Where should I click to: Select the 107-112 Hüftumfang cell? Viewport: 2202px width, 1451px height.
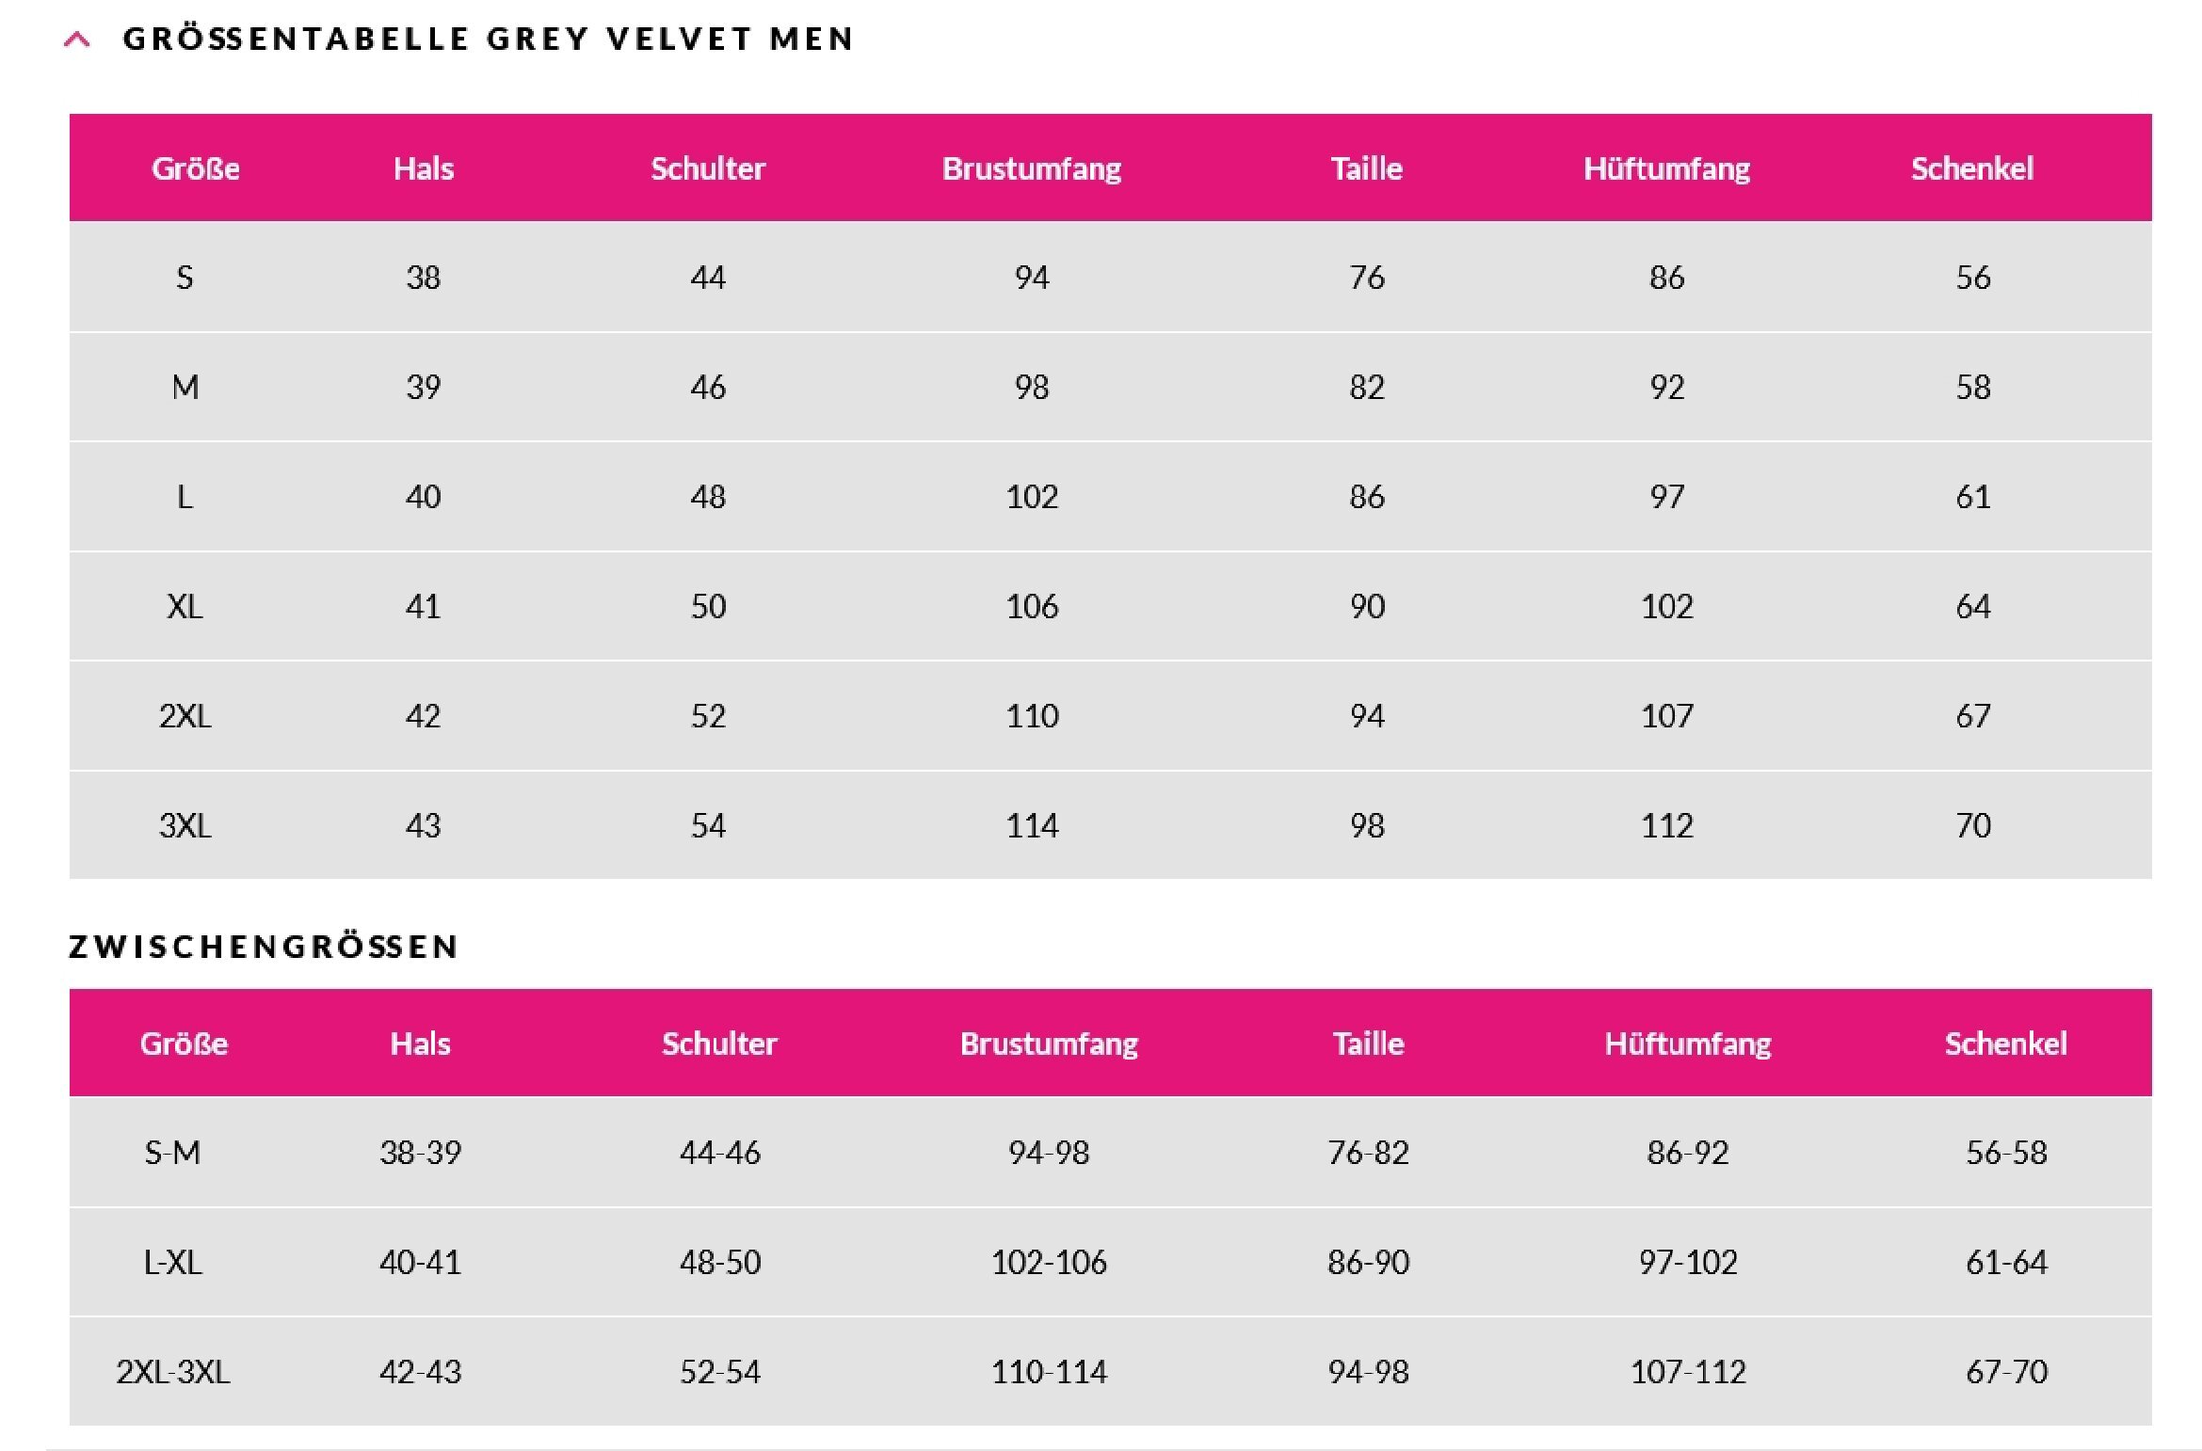1687,1372
